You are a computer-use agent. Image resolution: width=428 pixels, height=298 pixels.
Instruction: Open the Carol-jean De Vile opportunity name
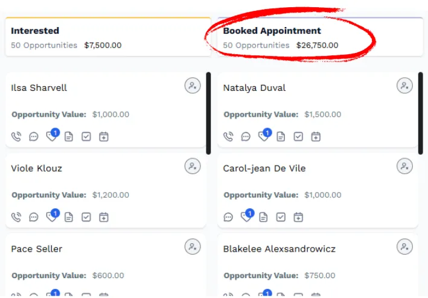(264, 168)
